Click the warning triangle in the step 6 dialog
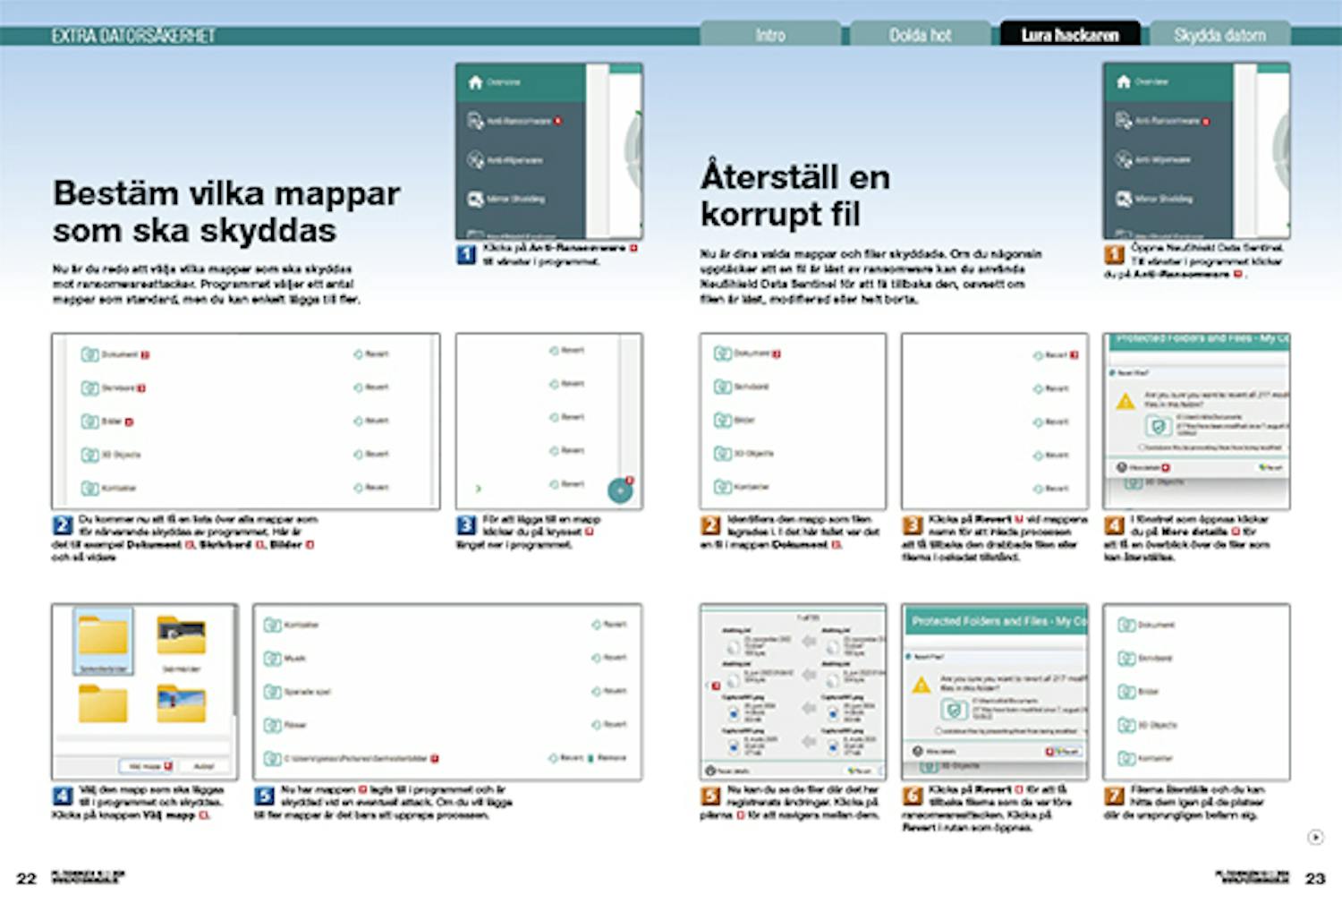Viewport: 1342px width, 903px height. click(x=921, y=686)
